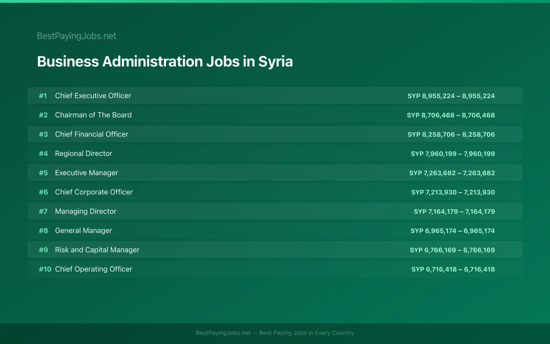
Task: Click the salary SYP 8,706,468 – 8,706,468
Action: [451, 115]
